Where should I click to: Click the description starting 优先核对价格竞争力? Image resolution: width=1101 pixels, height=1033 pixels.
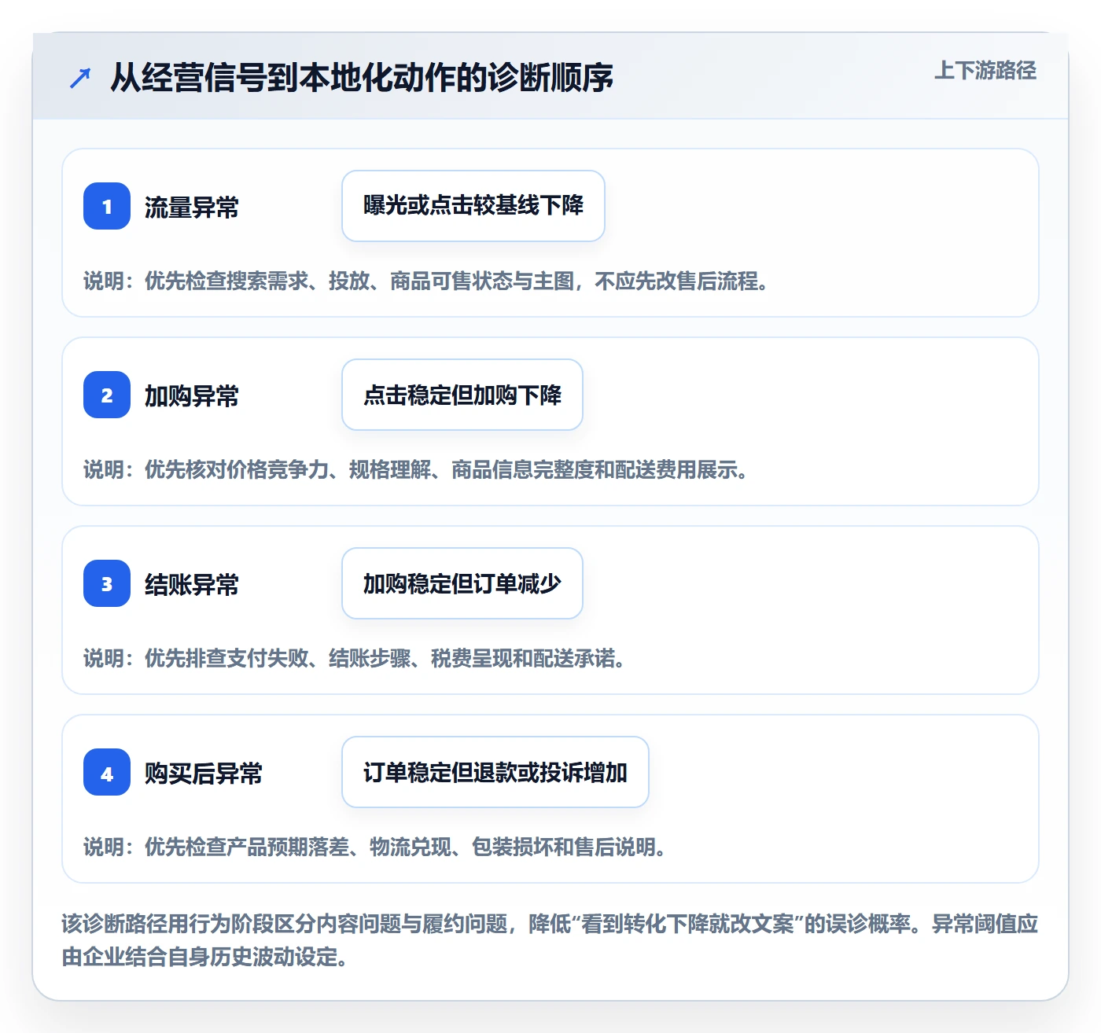point(416,470)
